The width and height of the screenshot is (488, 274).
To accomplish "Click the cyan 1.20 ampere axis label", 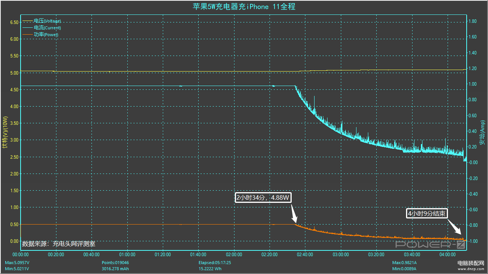I will pos(472,68).
